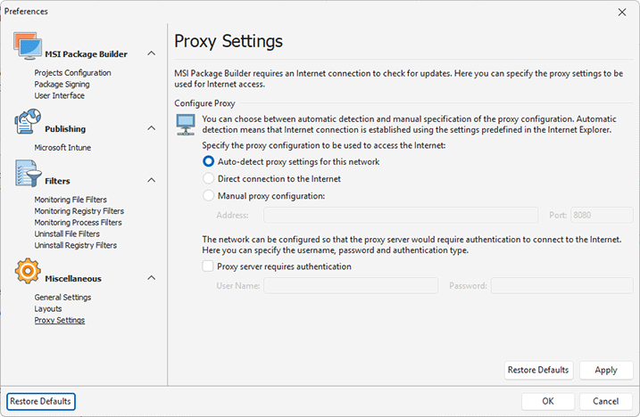Click the Filters funnel icon
The width and height of the screenshot is (640, 417).
[x=28, y=175]
